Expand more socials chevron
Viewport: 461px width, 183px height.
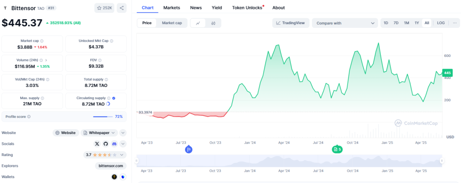(123, 144)
